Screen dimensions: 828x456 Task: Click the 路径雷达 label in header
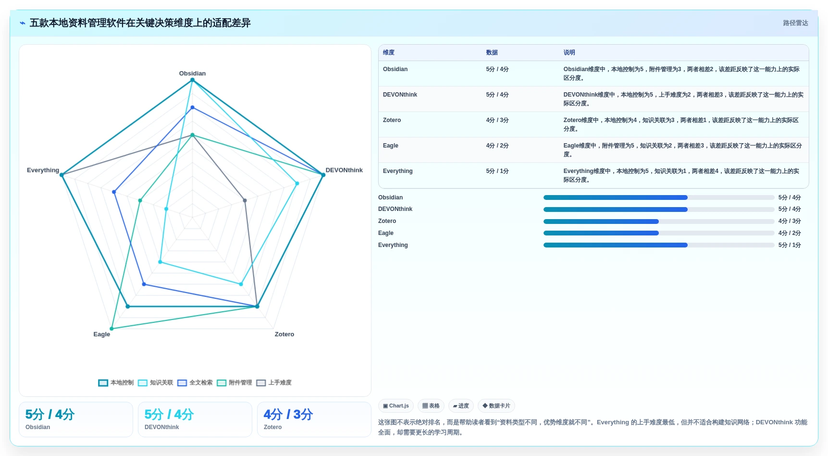pos(795,23)
